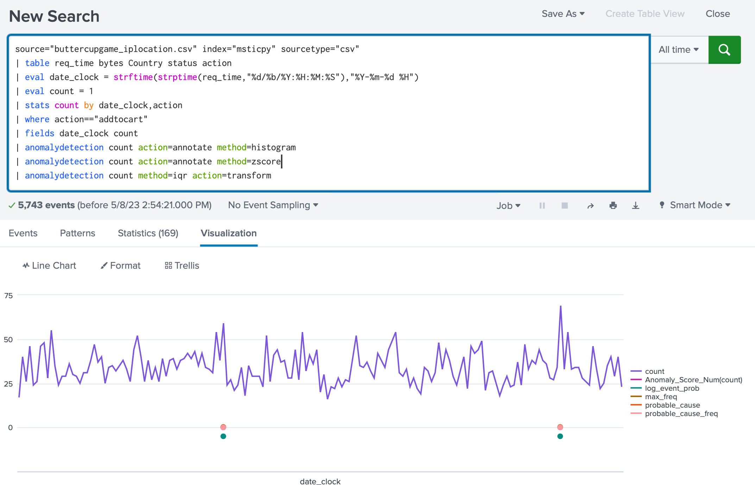
Task: Toggle probable_cause_freq legend entry
Action: tap(681, 414)
